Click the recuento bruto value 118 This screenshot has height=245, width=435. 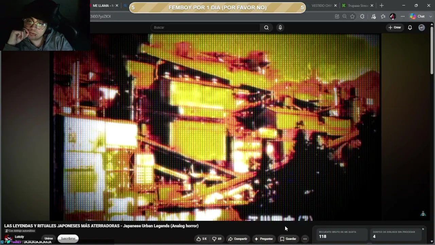tap(323, 236)
